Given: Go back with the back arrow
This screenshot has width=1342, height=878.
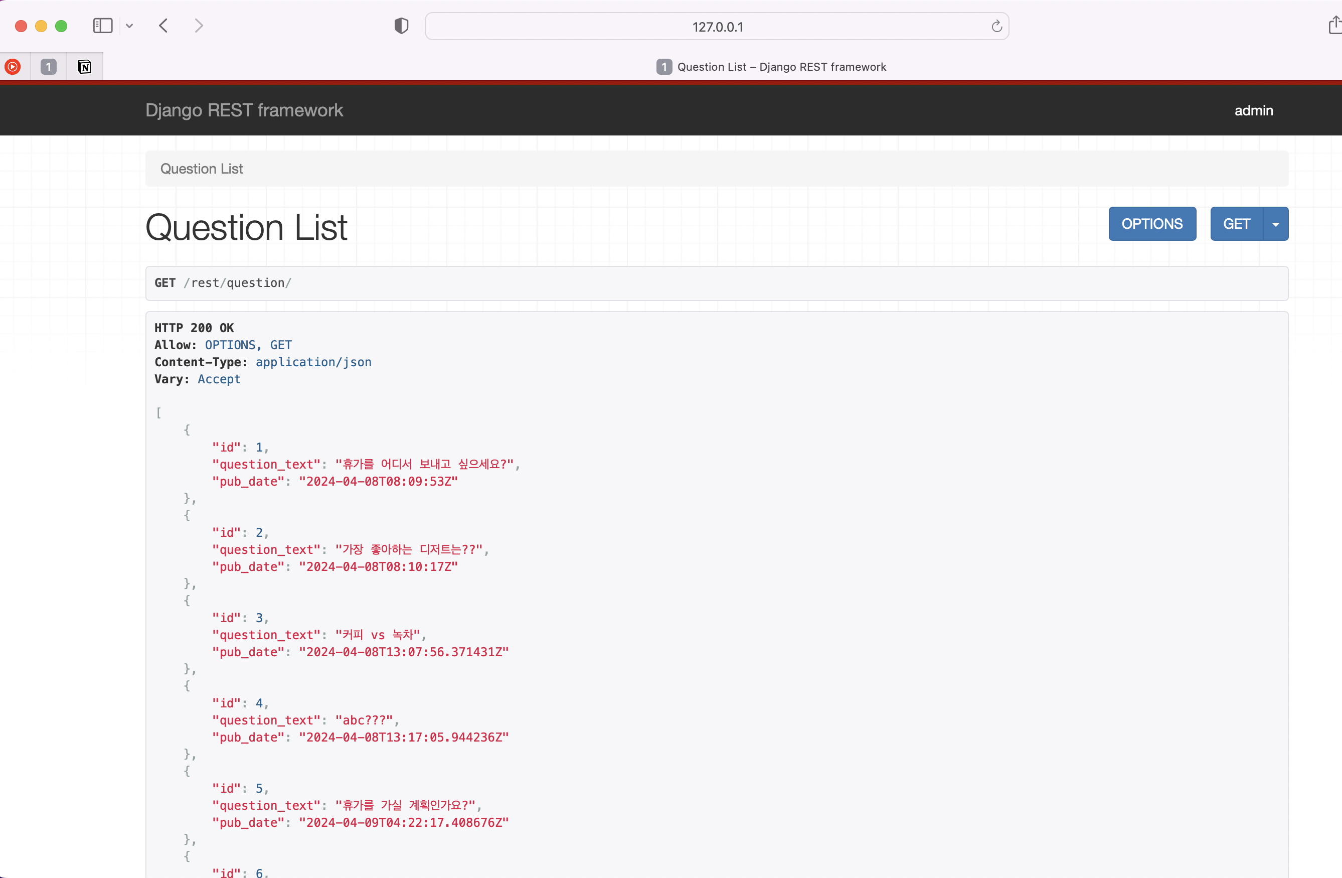Looking at the screenshot, I should coord(163,26).
